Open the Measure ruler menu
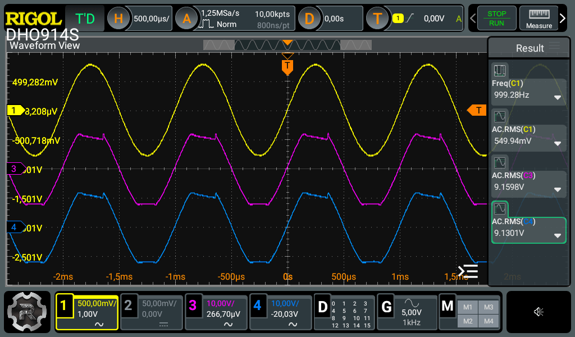575x337 pixels. point(539,19)
